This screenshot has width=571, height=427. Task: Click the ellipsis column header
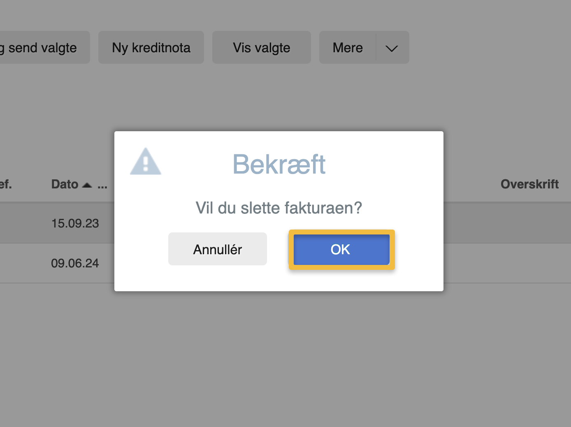pos(102,185)
